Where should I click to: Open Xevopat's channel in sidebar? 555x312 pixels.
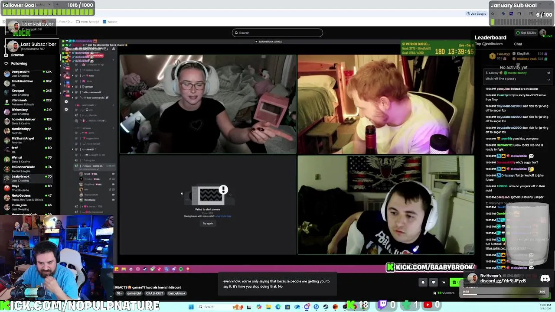pyautogui.click(x=28, y=93)
